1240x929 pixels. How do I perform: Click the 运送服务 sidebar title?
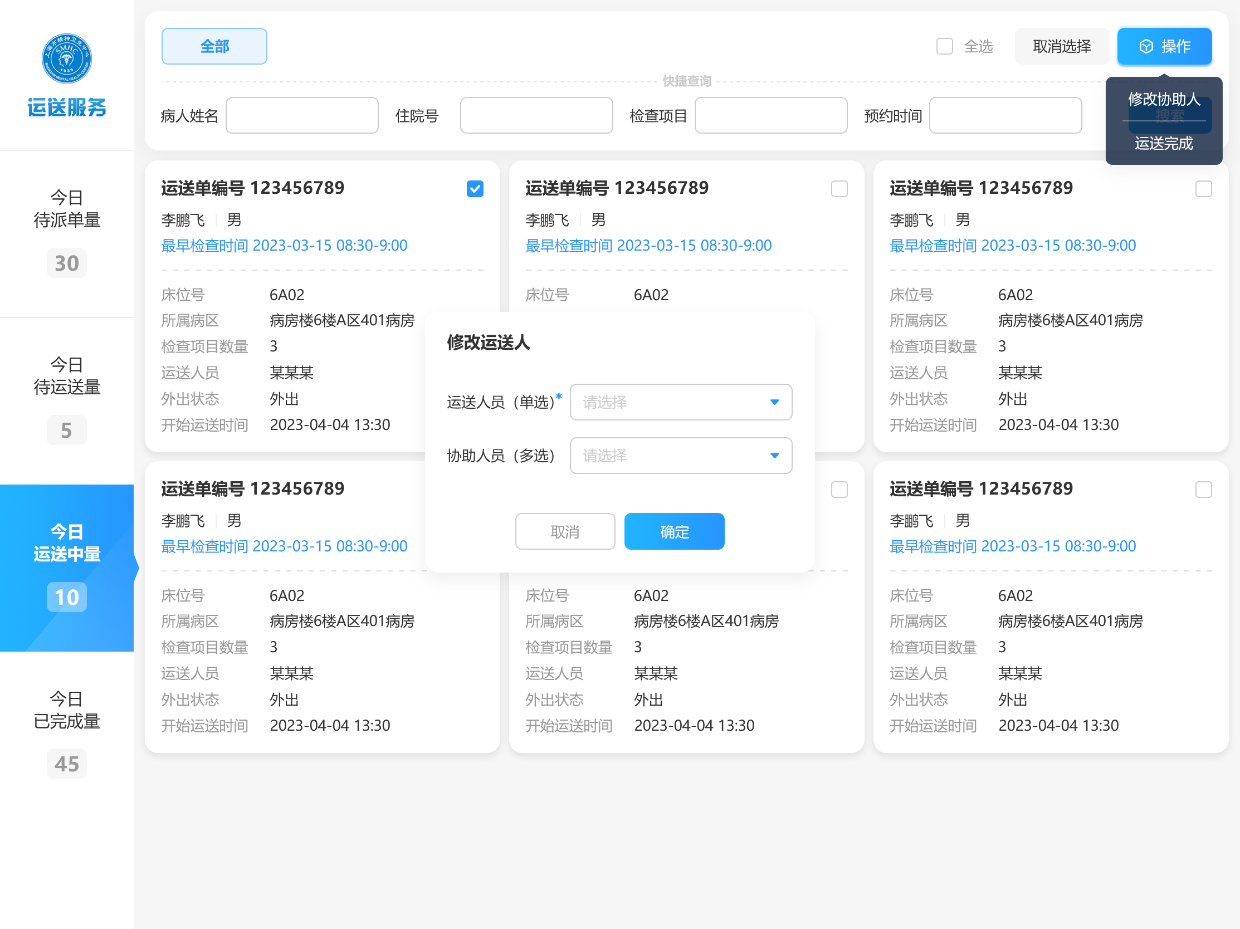pyautogui.click(x=67, y=107)
